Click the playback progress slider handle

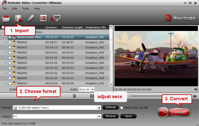(x=130, y=96)
